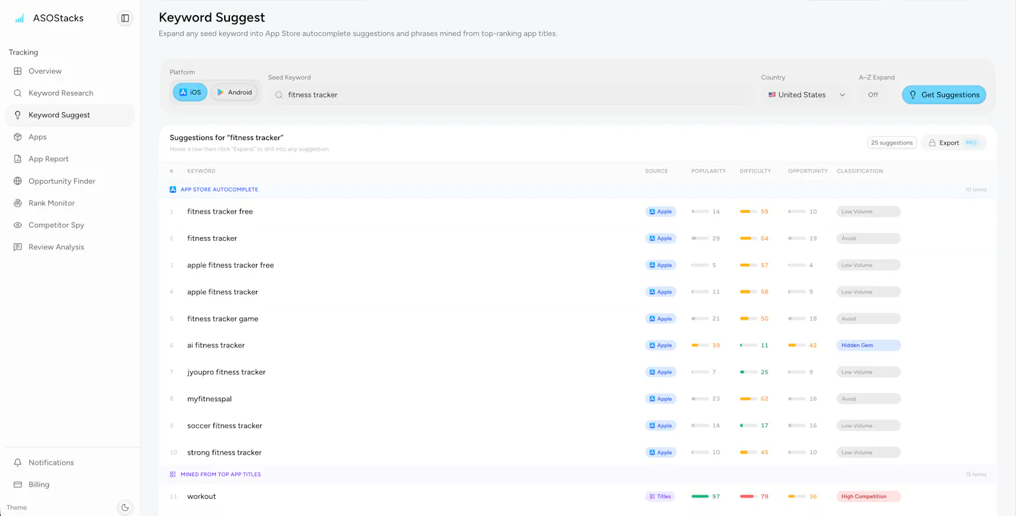1016x516 pixels.
Task: Click the Export PRO button
Action: [954, 143]
